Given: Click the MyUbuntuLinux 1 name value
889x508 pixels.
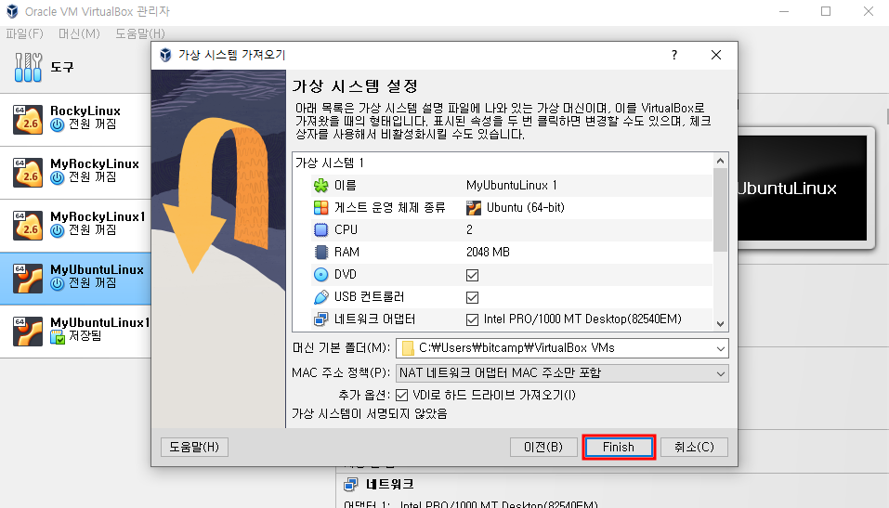Looking at the screenshot, I should coord(512,186).
